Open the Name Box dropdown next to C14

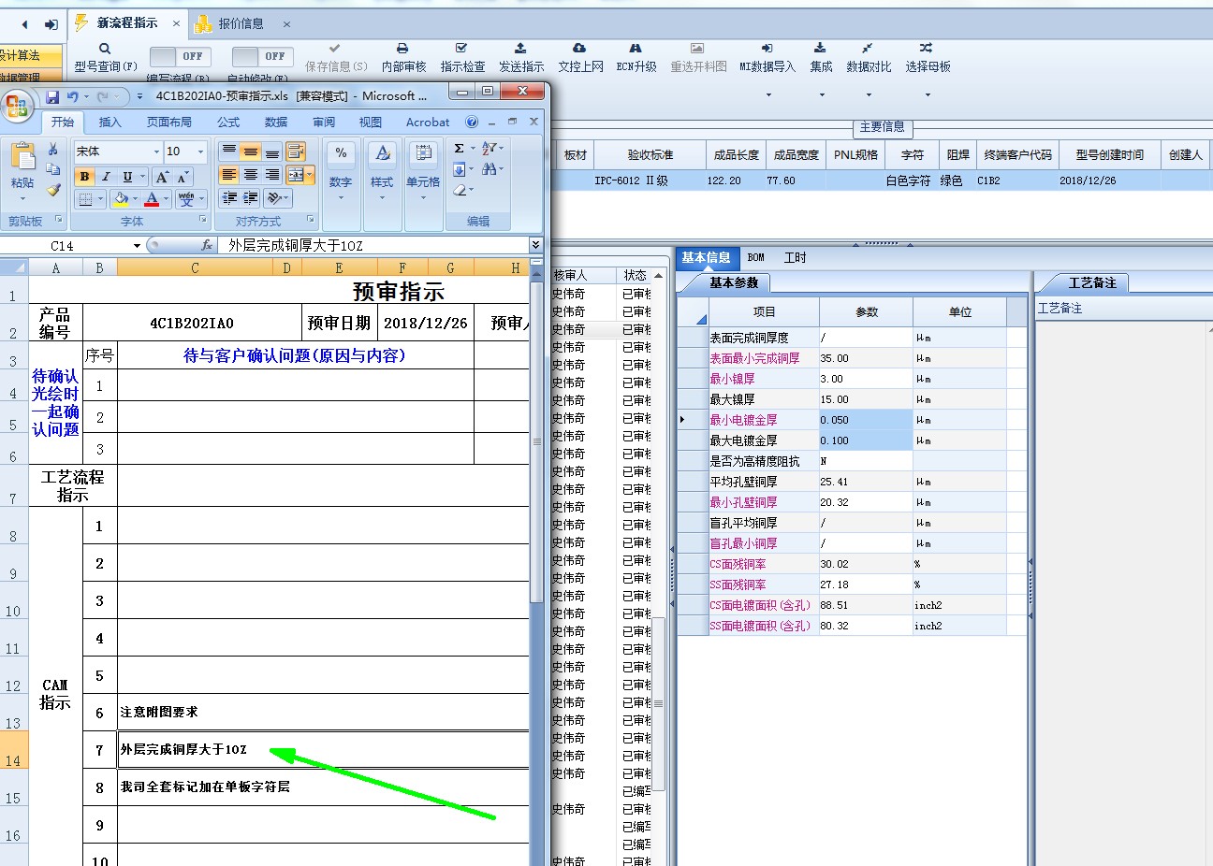pos(137,246)
